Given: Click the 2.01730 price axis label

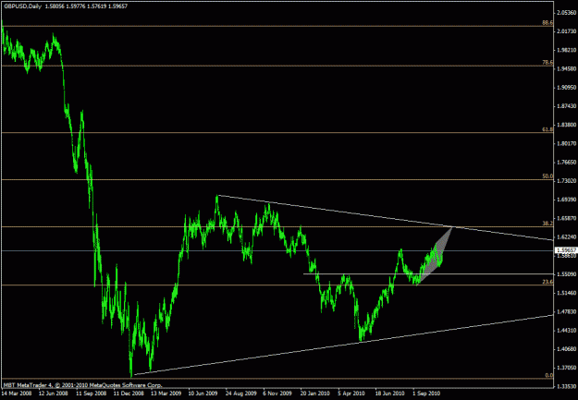Looking at the screenshot, I should point(567,31).
